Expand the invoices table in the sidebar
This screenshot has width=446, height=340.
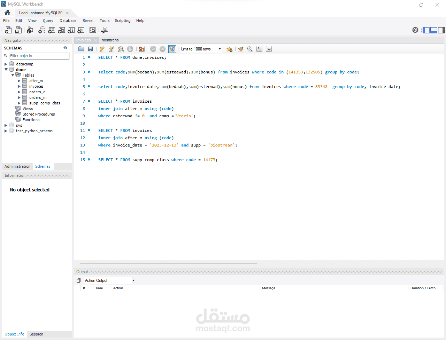(19, 86)
